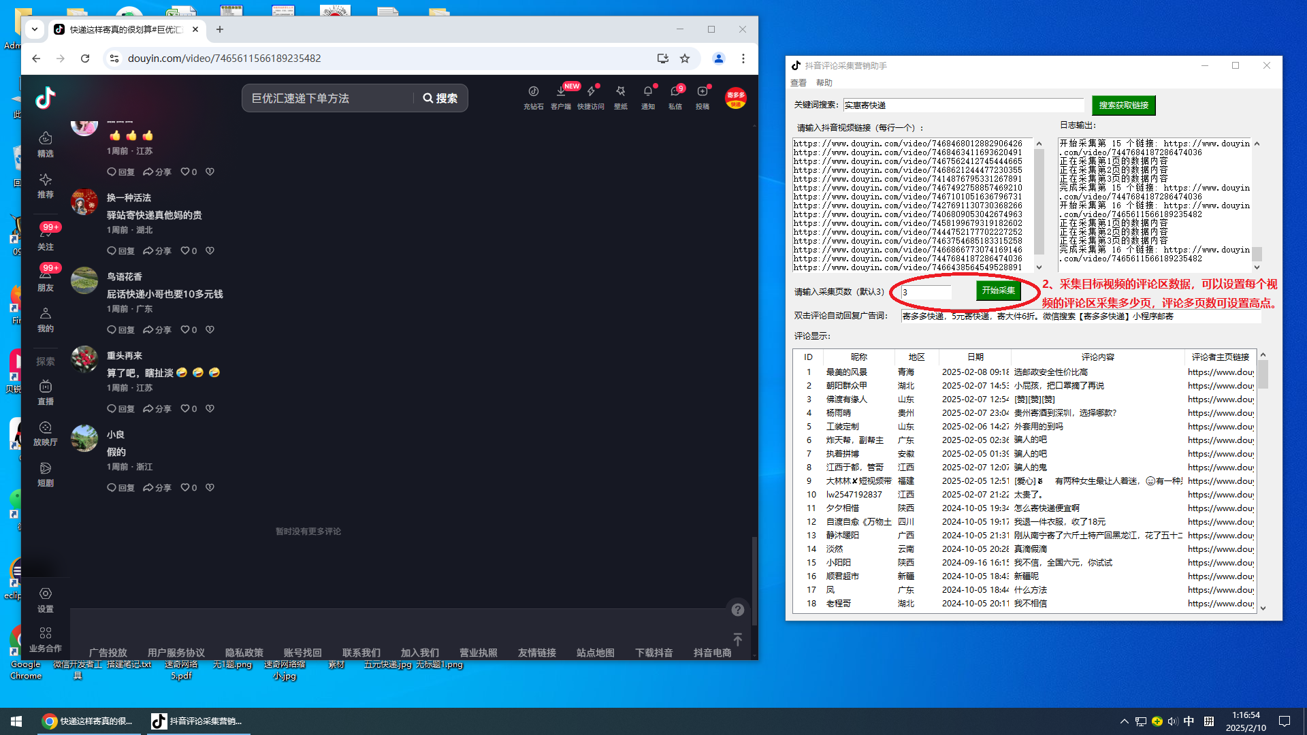Image resolution: width=1307 pixels, height=735 pixels.
Task: Click the 投稿 upload icon
Action: [x=703, y=97]
